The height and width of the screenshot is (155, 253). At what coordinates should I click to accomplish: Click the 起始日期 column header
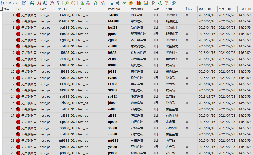[205, 9]
